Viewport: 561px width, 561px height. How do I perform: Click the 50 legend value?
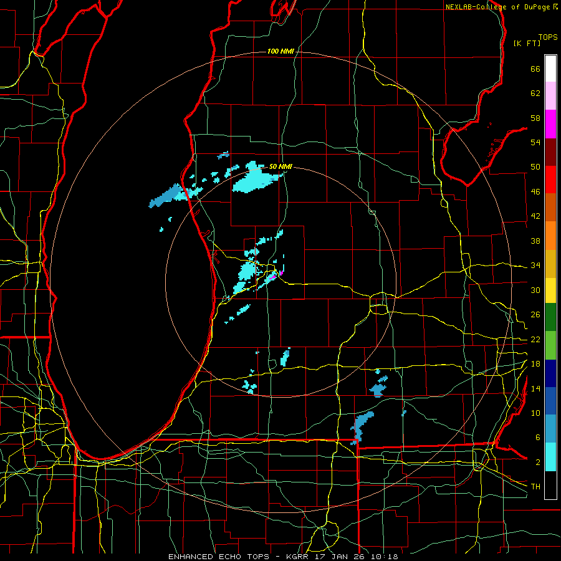point(535,167)
